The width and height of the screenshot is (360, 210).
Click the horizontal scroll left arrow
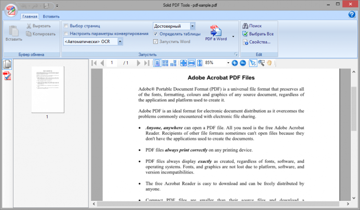point(94,204)
